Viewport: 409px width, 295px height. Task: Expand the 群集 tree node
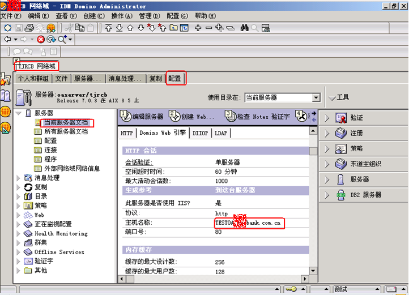pyautogui.click(x=18, y=242)
